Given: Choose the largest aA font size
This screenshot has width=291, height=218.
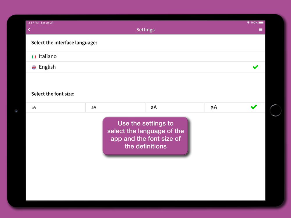Looking at the screenshot, I should 235,107.
